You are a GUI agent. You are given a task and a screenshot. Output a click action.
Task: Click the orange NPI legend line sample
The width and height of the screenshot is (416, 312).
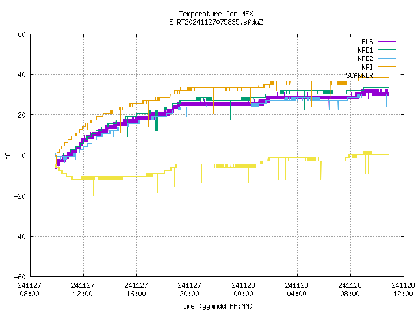(387, 67)
